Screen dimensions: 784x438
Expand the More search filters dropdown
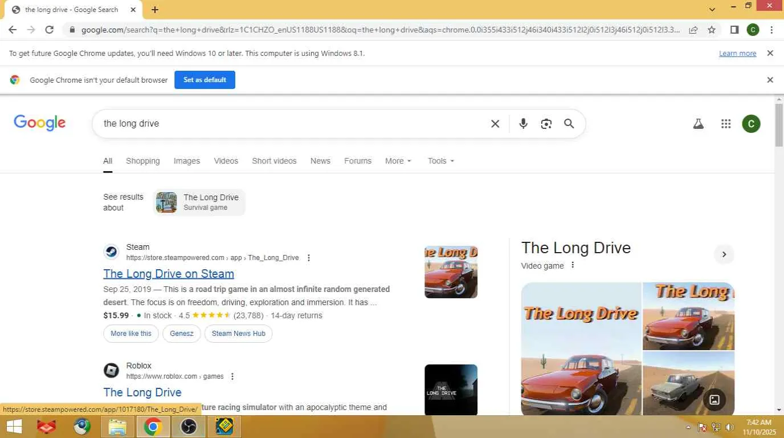pos(398,161)
